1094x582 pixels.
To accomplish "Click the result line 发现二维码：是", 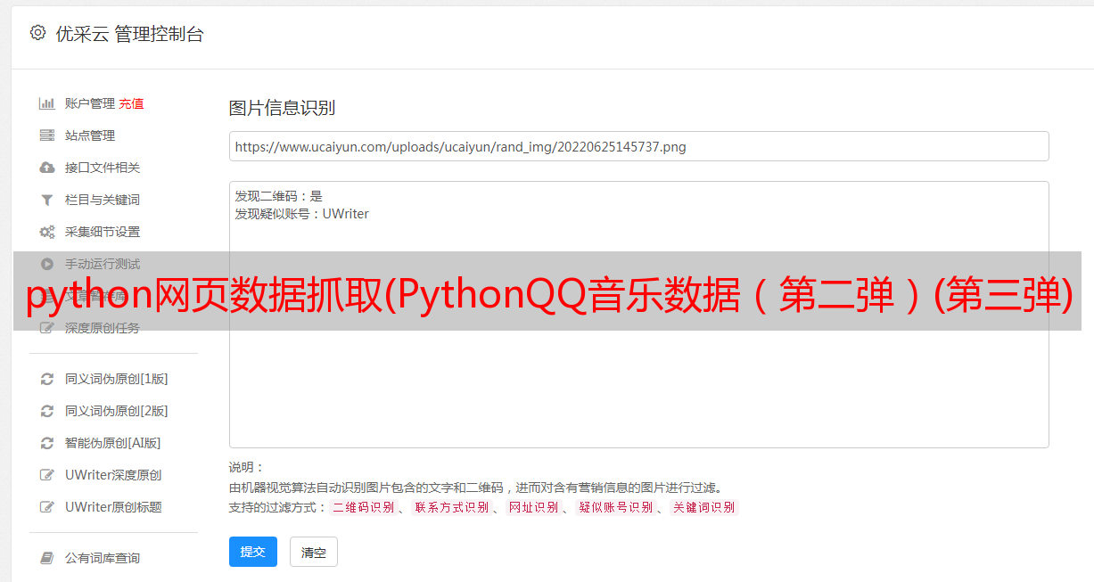I will coord(278,196).
